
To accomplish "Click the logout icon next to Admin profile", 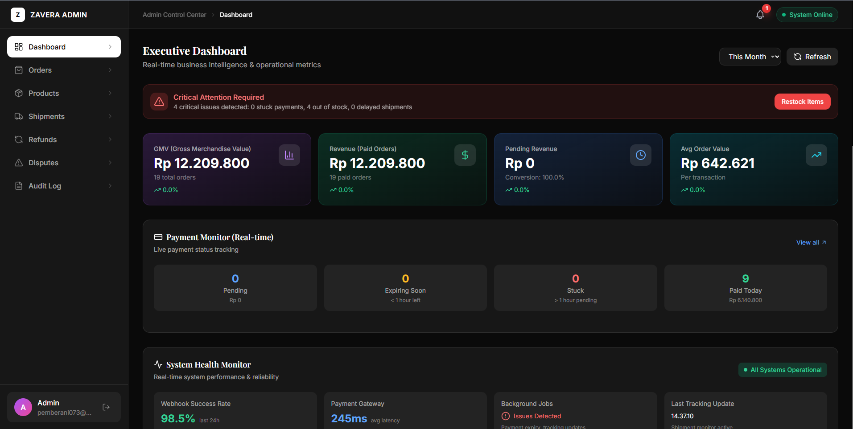I will coord(106,407).
